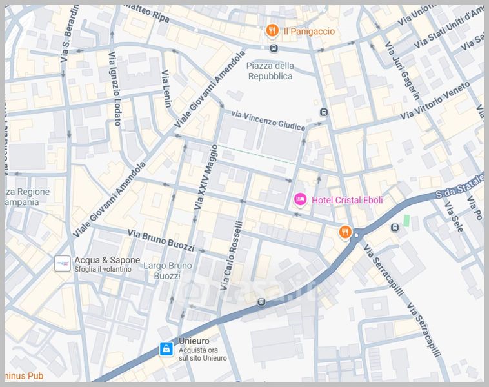Click the Unieuro blue shopping bag icon

pos(166,350)
